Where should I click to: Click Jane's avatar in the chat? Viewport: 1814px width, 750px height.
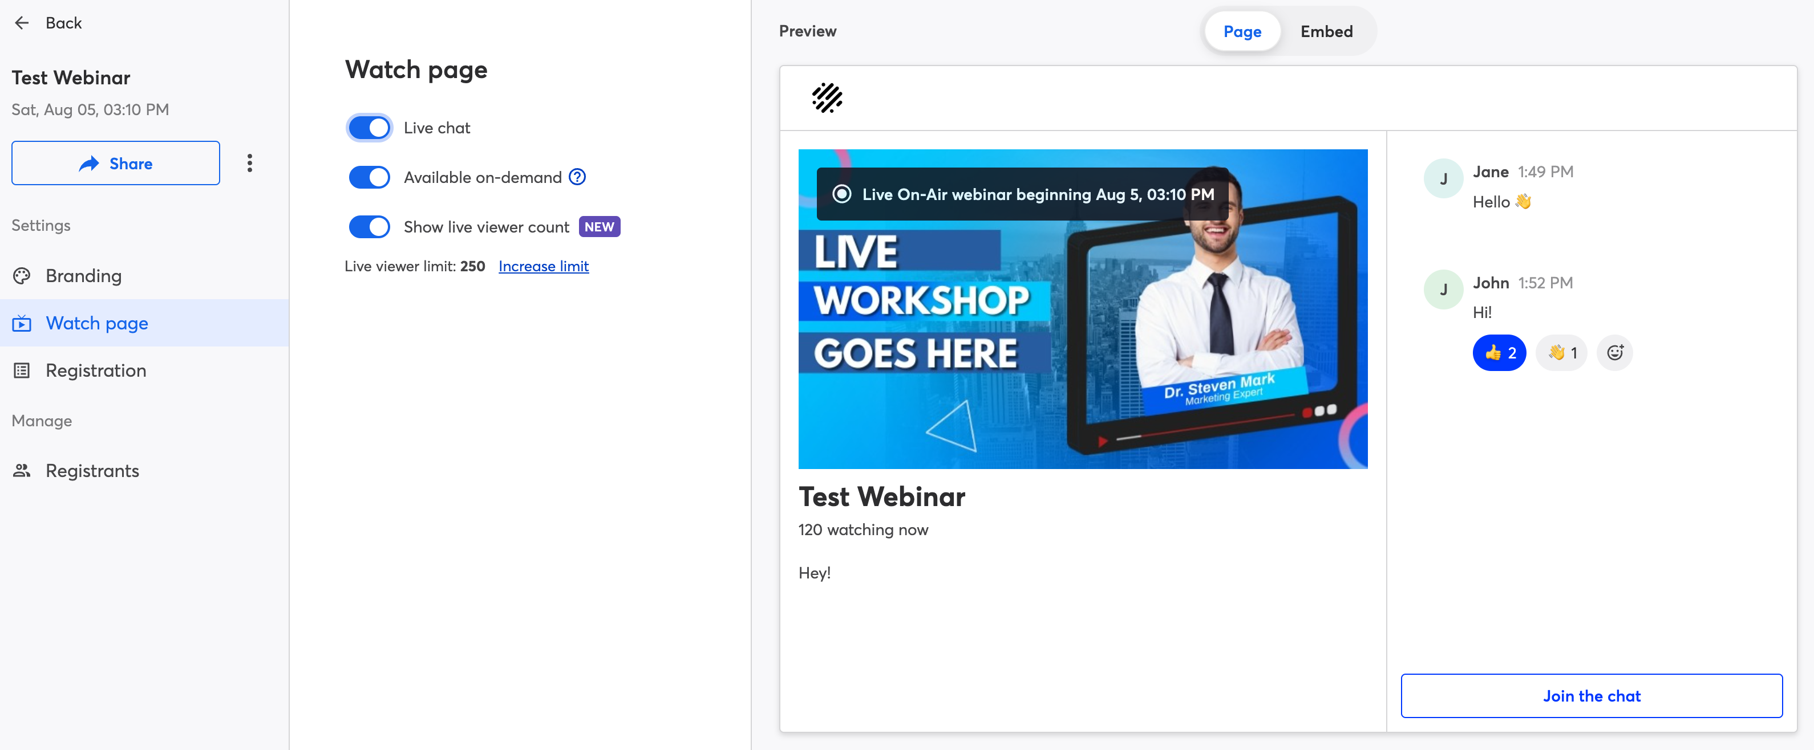coord(1443,179)
